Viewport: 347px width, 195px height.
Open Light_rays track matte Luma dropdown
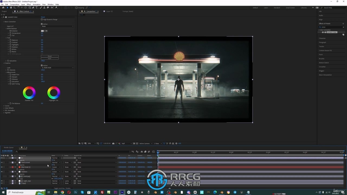[68, 181]
